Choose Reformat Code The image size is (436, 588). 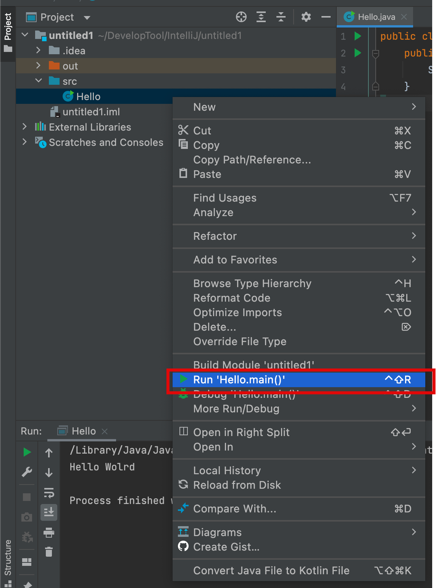(299, 298)
